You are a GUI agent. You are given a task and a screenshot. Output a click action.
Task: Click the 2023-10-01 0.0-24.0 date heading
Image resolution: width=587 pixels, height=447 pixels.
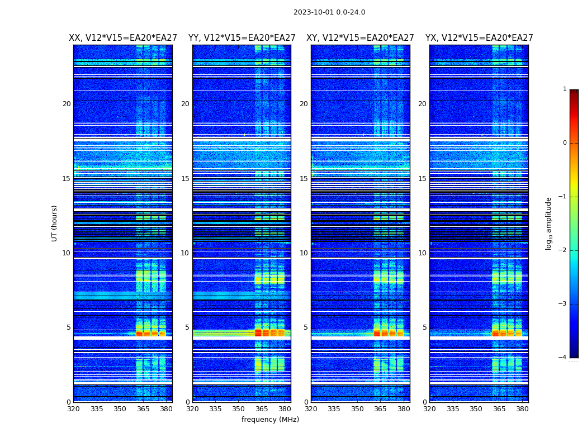[329, 12]
